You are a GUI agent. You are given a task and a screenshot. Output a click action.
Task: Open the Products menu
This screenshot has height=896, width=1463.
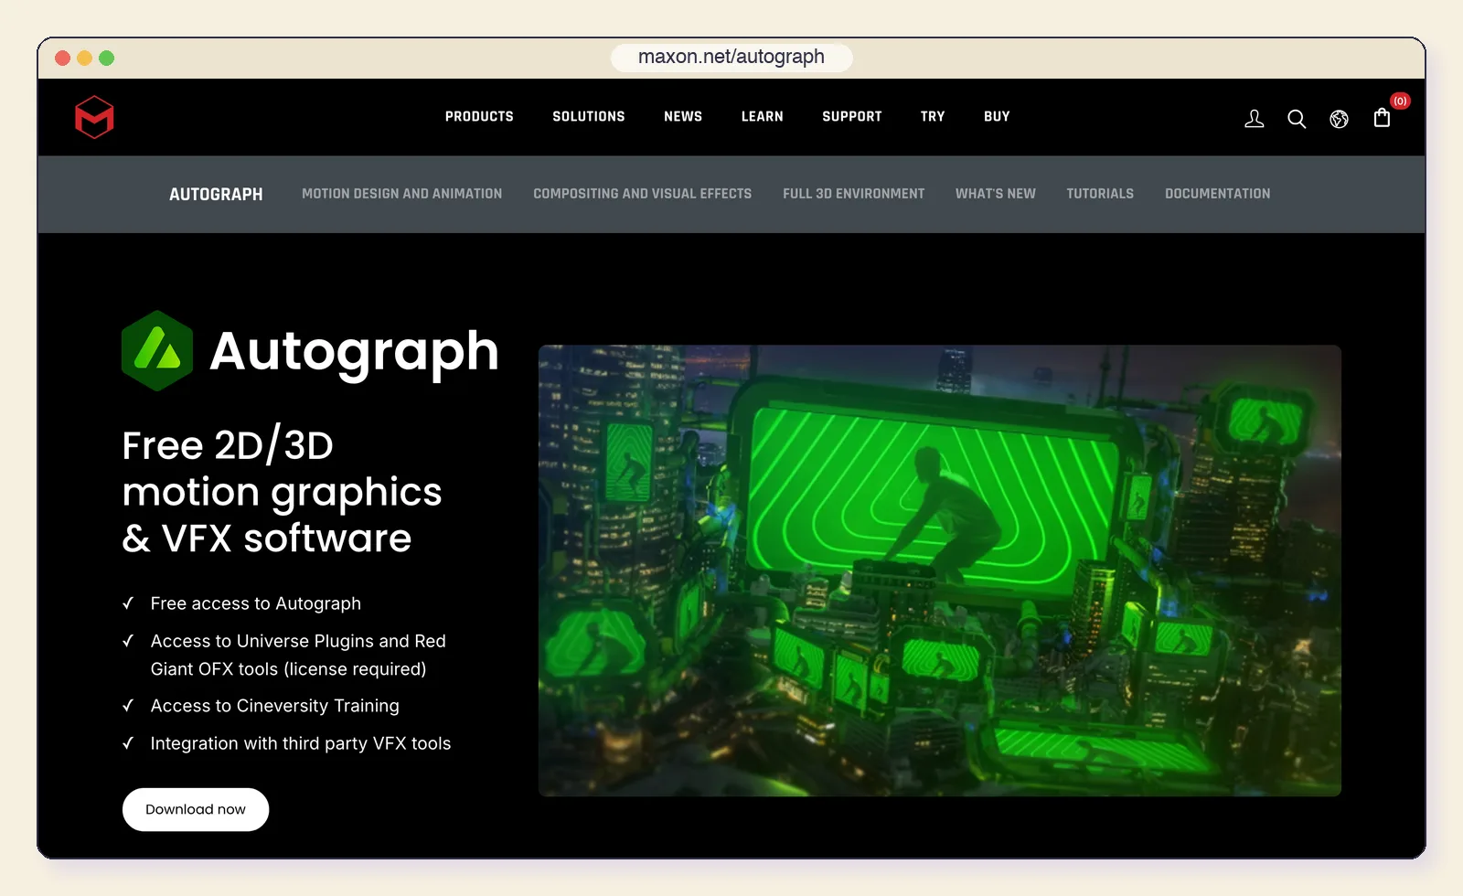(479, 117)
